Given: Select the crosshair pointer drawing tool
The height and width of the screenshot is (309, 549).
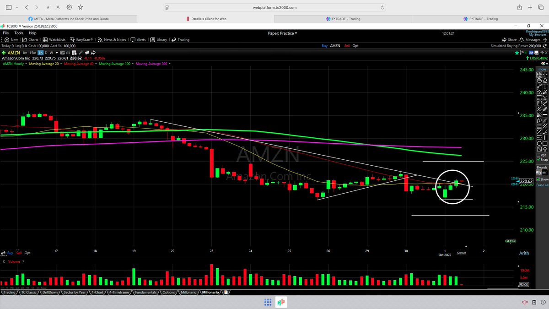Looking at the screenshot, I should tap(545, 74).
